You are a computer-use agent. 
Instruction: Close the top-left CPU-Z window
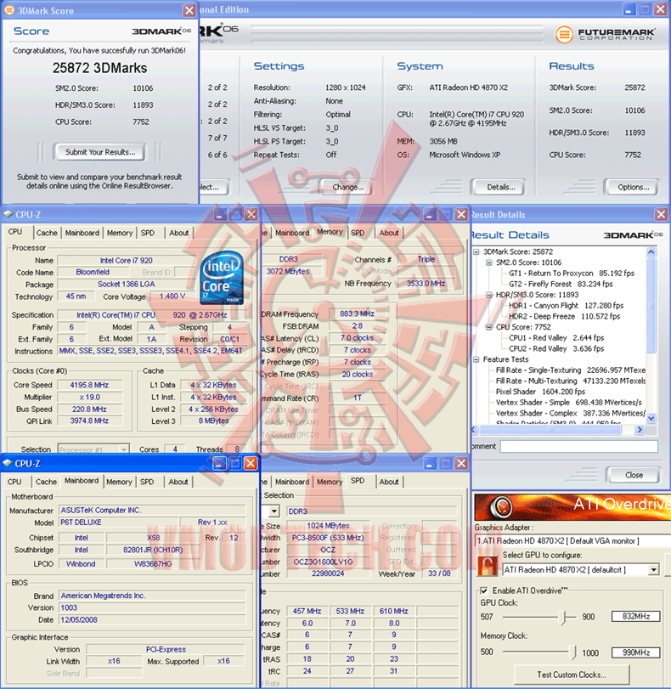tap(251, 214)
